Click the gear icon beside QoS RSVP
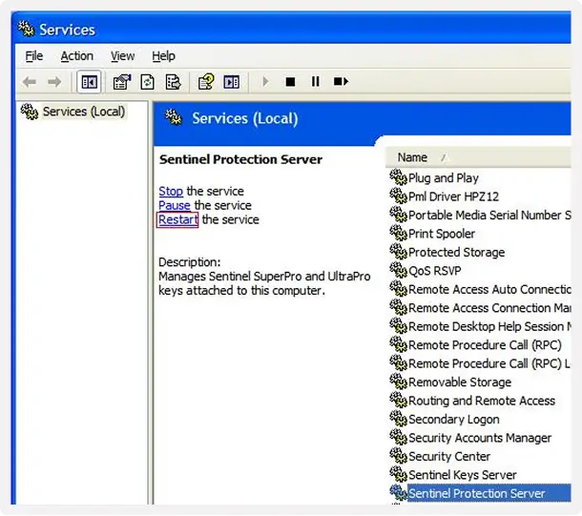This screenshot has width=582, height=516. pyautogui.click(x=398, y=270)
